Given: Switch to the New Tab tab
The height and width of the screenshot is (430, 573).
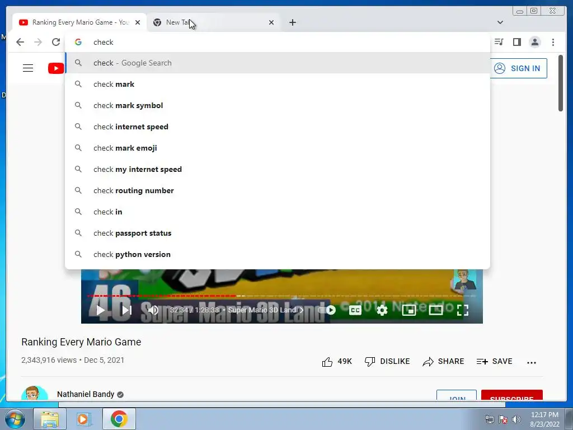Looking at the screenshot, I should (x=213, y=22).
